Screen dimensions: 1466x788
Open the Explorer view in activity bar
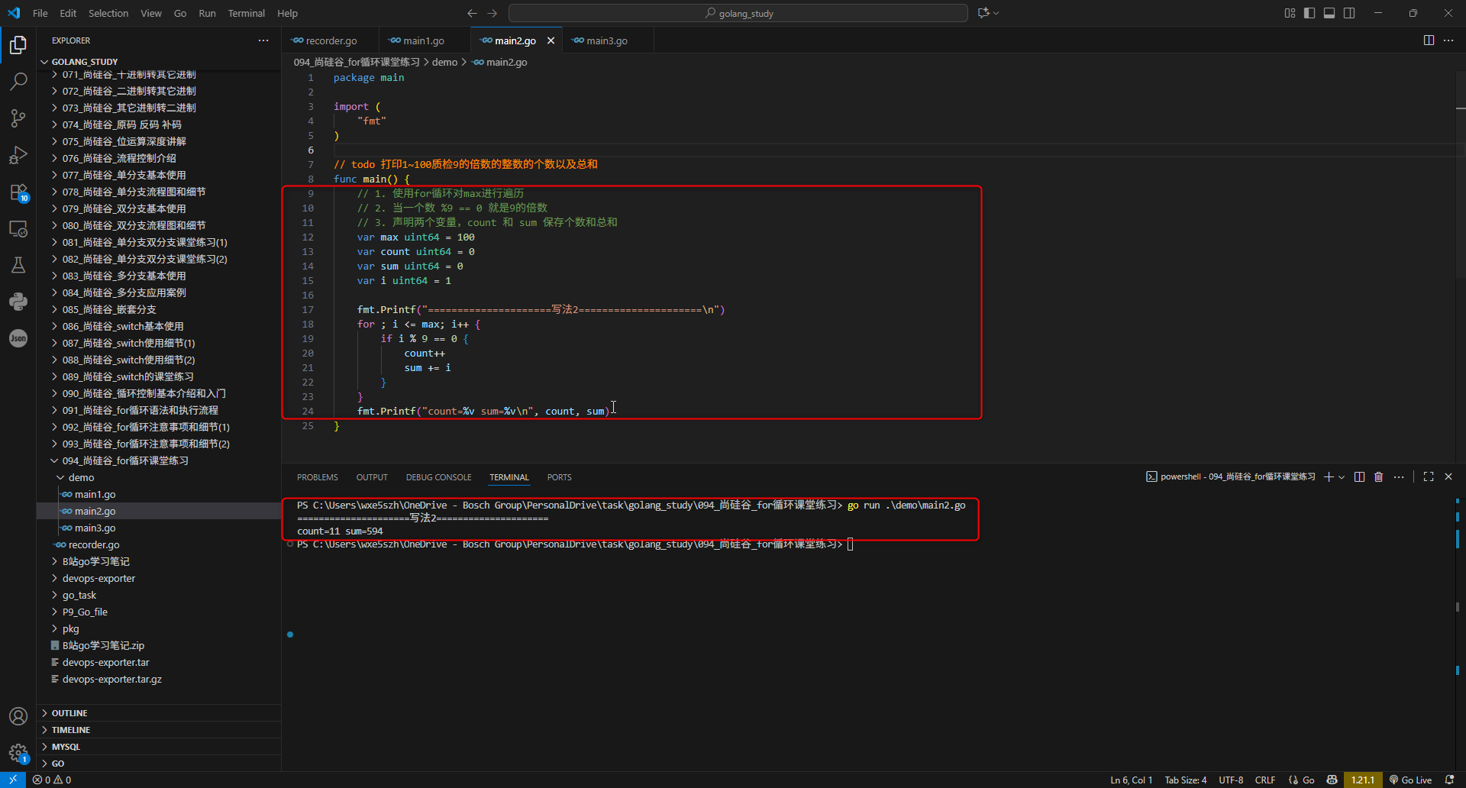(18, 45)
